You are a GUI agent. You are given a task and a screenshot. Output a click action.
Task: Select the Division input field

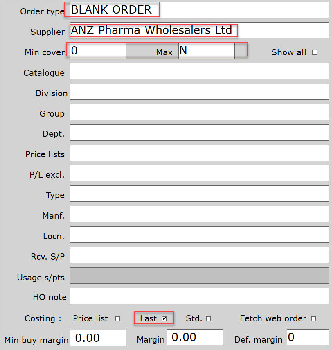(x=199, y=92)
